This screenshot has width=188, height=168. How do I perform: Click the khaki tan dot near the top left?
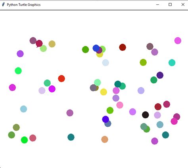click(x=52, y=44)
